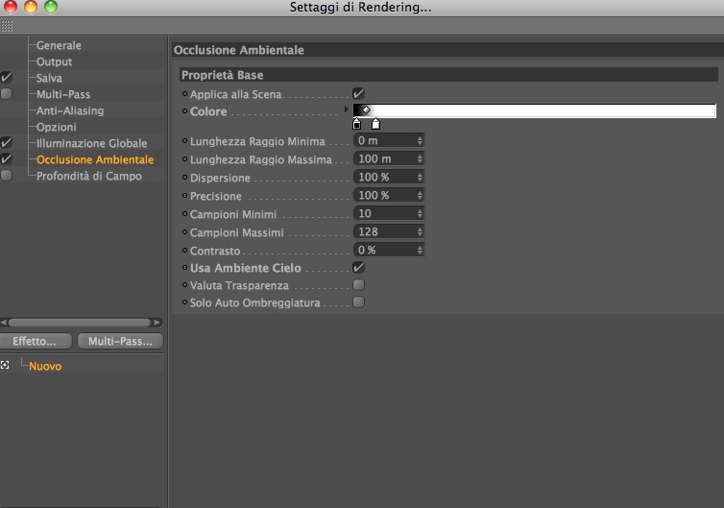Click animation dot beside Lunghezza Raggio Minima
Viewport: 724px width, 508px height.
pos(184,140)
